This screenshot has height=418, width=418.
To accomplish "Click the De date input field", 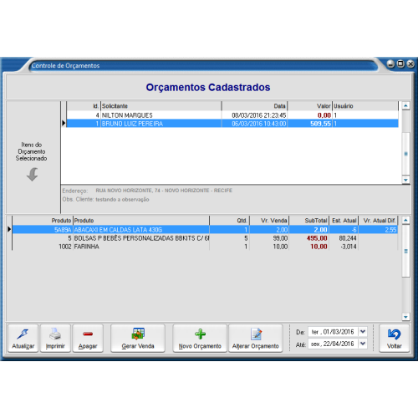I will point(333,332).
